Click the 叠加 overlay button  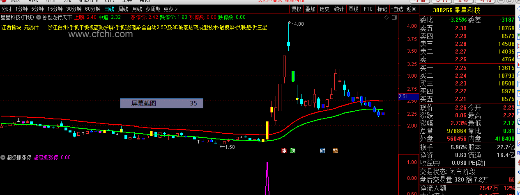[311, 9]
